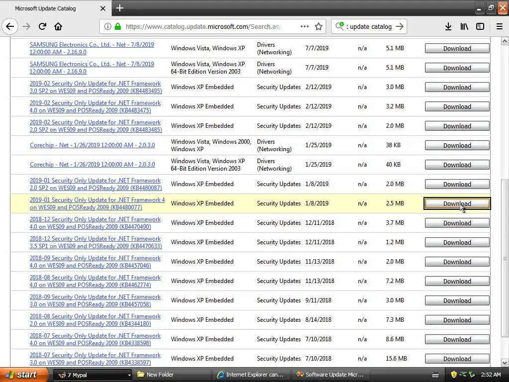This screenshot has height=382, width=509.
Task: Open the KB4483495 security update link
Action: click(x=96, y=87)
